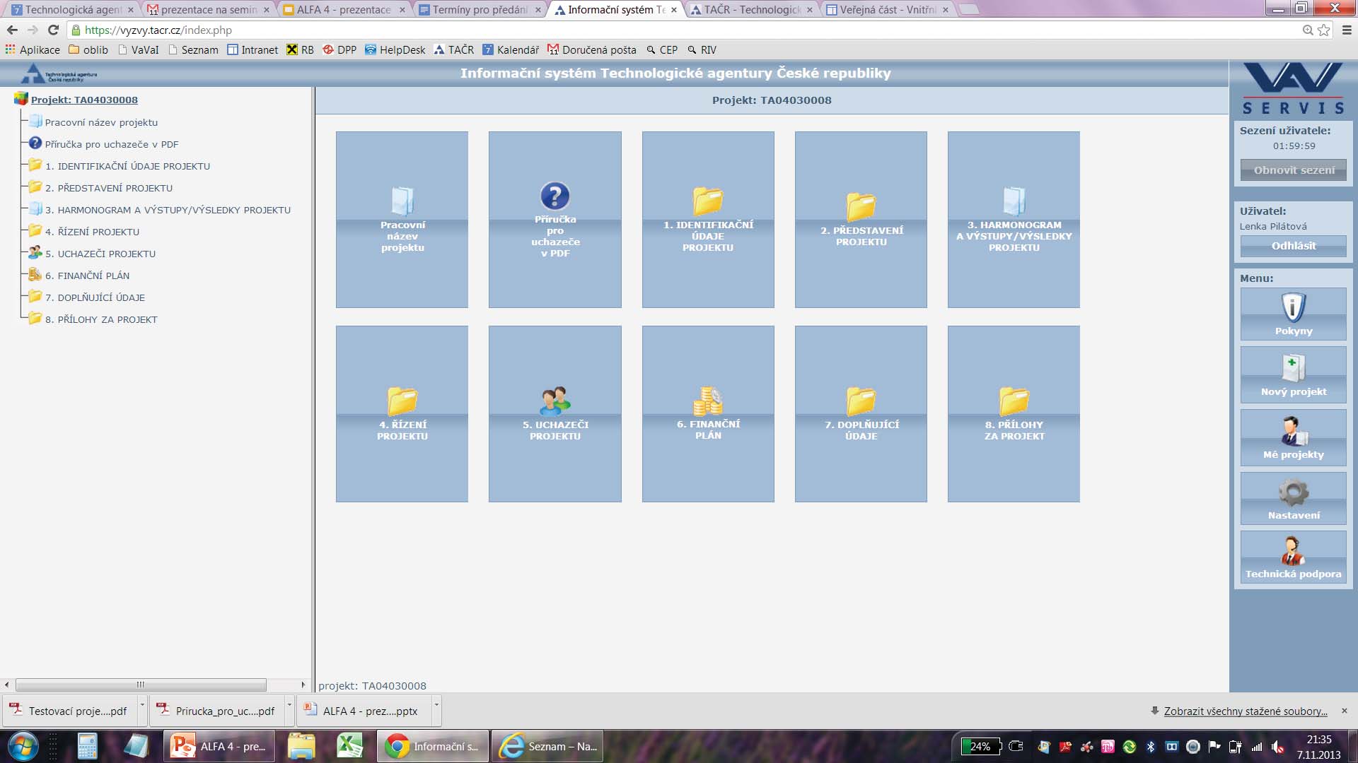Open Aplikace bookmarks shortcut

[x=33, y=49]
